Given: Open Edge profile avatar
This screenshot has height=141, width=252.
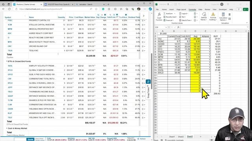Looking at the screenshot, I should pos(139,9).
